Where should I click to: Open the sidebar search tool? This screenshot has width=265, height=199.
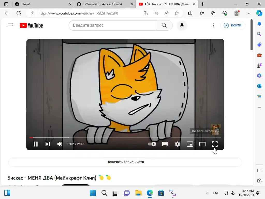259,34
